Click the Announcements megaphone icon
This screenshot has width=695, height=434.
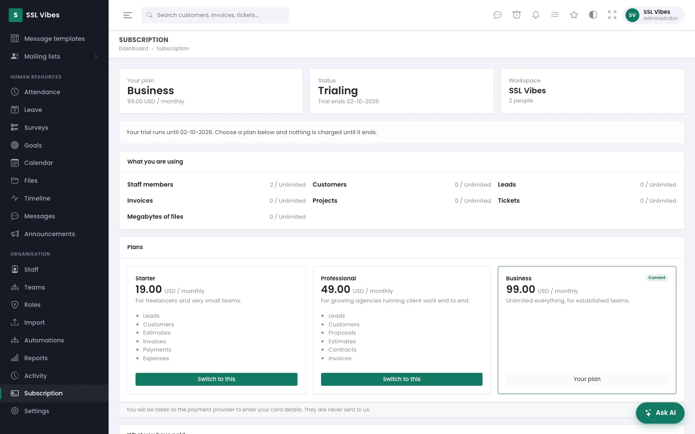[x=15, y=234]
